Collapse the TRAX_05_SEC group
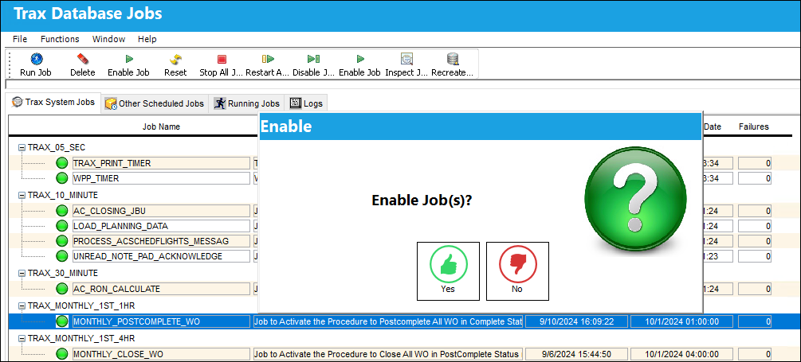 (22, 147)
